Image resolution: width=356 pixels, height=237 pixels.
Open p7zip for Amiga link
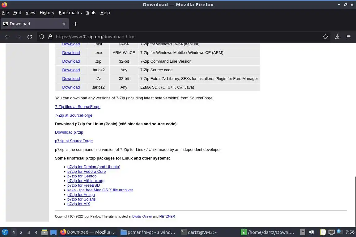[x=81, y=195]
